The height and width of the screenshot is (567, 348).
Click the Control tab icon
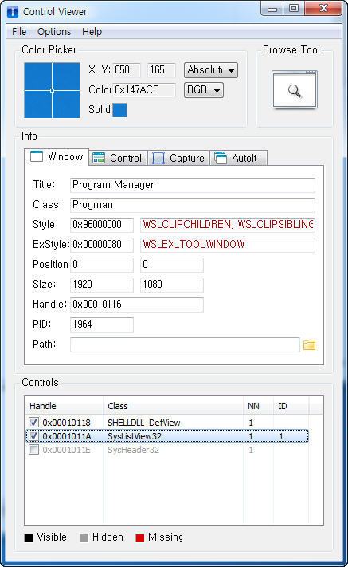(99, 158)
